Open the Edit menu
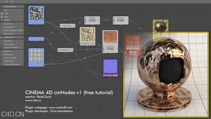The height and width of the screenshot is (119, 211). [6, 2]
